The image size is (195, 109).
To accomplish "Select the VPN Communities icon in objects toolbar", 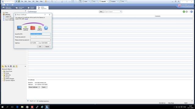I will [16, 66].
